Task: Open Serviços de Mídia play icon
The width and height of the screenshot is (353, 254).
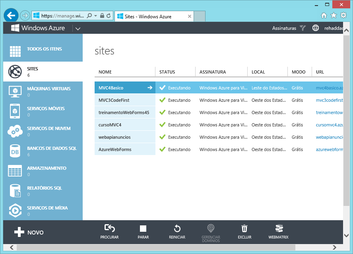Action: click(x=15, y=211)
